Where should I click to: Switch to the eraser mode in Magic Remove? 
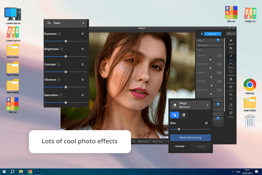183,115
